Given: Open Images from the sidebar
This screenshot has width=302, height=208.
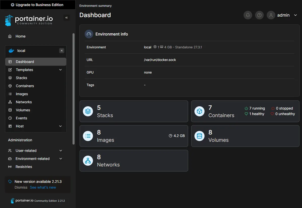Looking at the screenshot, I should pos(22,94).
